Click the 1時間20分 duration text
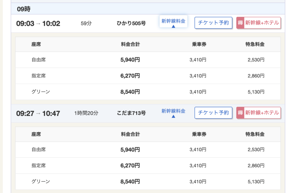 coord(86,113)
